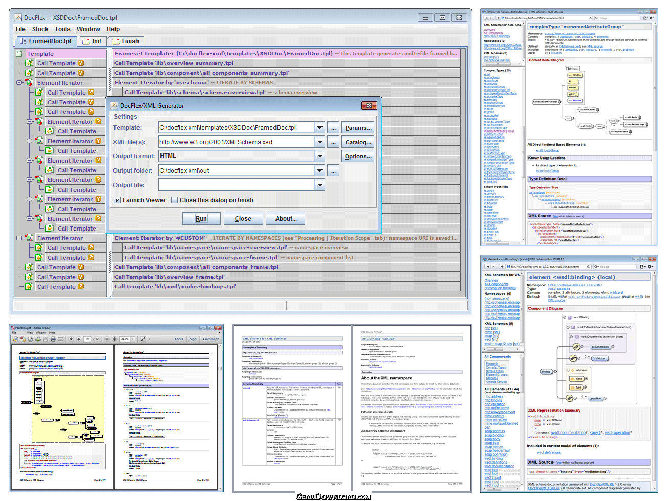The height and width of the screenshot is (501, 667).
Task: Click Call Template icon in xmlns-bindings.tpl row
Action: [x=29, y=286]
